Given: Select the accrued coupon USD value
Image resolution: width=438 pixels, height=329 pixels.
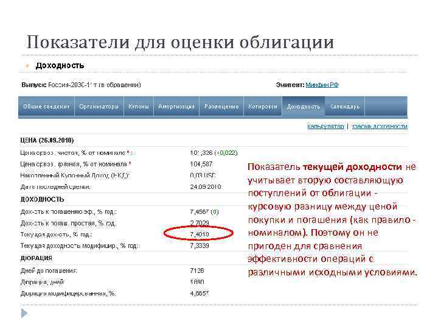Looking at the screenshot, I should (x=203, y=175).
